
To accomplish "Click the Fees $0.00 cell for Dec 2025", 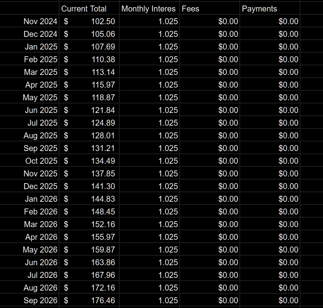I will [x=210, y=186].
